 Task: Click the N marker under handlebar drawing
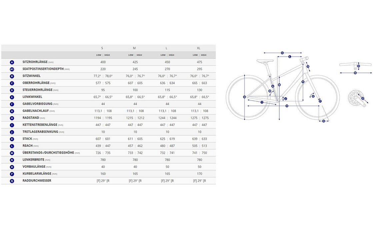point(355,72)
